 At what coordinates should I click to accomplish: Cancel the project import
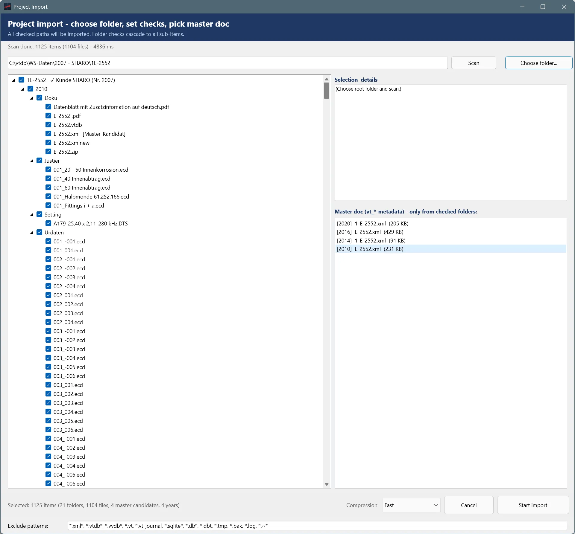coord(468,505)
